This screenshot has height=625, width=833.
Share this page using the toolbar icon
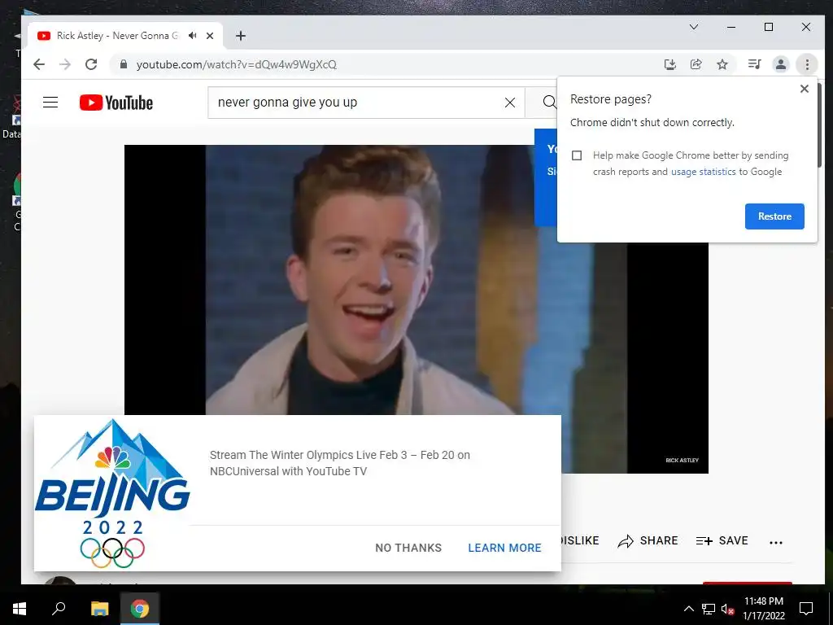pos(696,64)
